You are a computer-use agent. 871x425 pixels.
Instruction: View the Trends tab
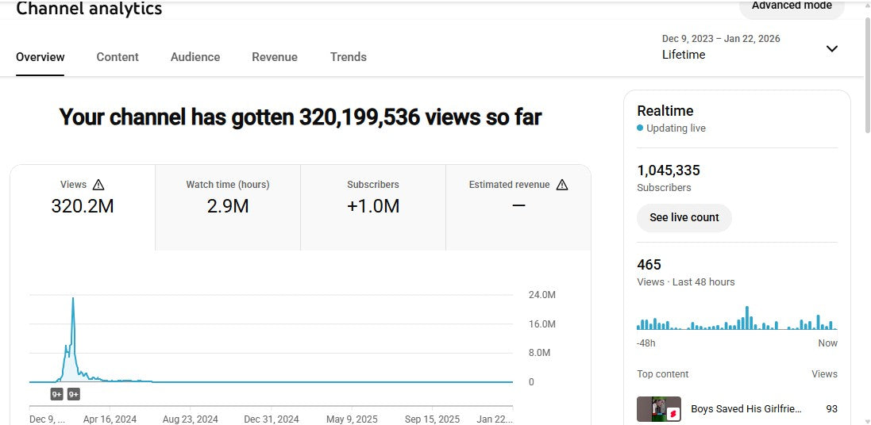[x=349, y=57]
